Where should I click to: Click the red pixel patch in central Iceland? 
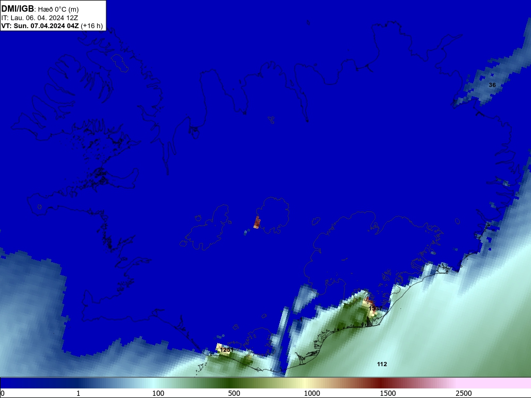pos(257,222)
